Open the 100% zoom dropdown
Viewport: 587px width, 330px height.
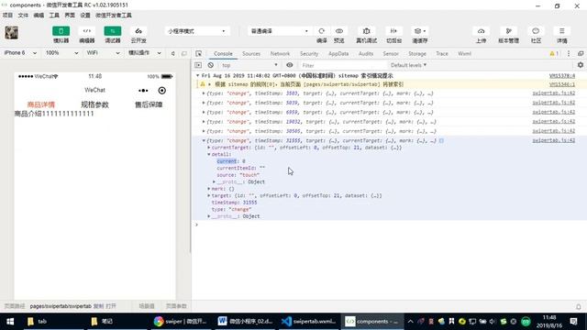pos(61,53)
